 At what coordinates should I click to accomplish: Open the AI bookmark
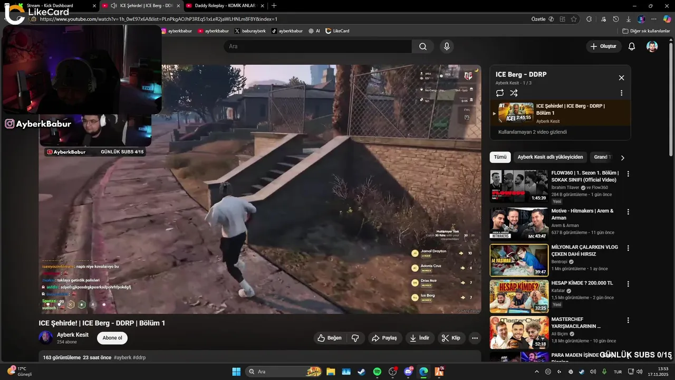tap(314, 31)
